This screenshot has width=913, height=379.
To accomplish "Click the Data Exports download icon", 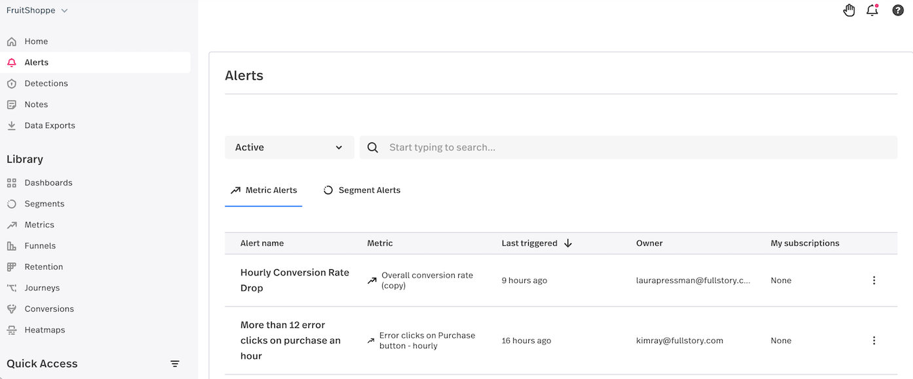I will (12, 125).
